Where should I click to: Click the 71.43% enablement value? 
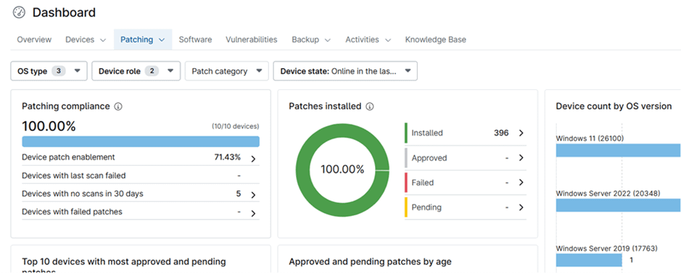228,157
